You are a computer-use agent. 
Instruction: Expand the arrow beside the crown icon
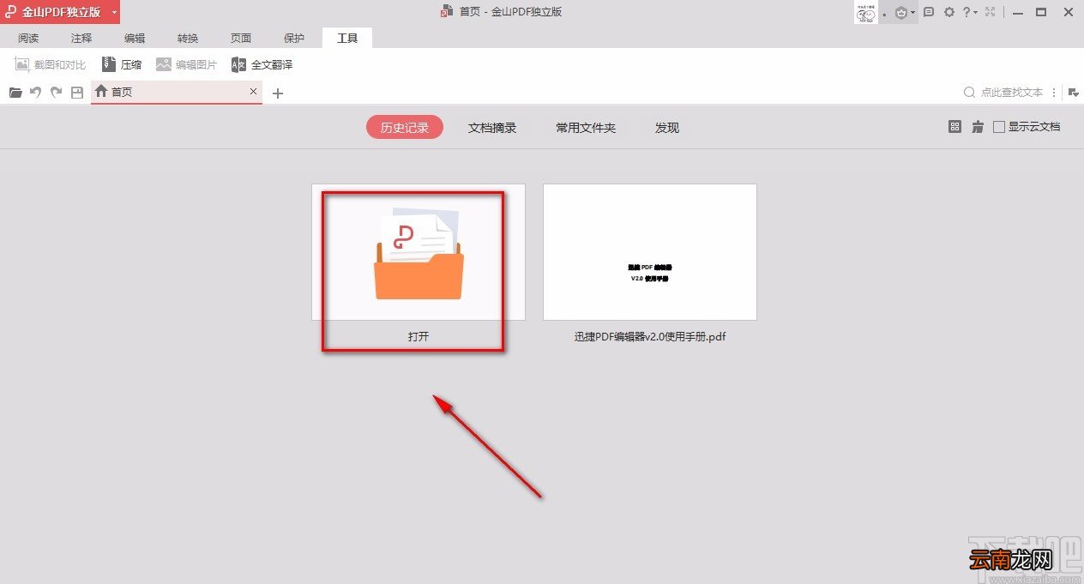(913, 13)
